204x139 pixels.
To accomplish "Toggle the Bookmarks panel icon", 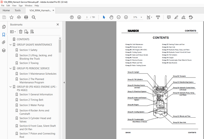I will 4,35.
